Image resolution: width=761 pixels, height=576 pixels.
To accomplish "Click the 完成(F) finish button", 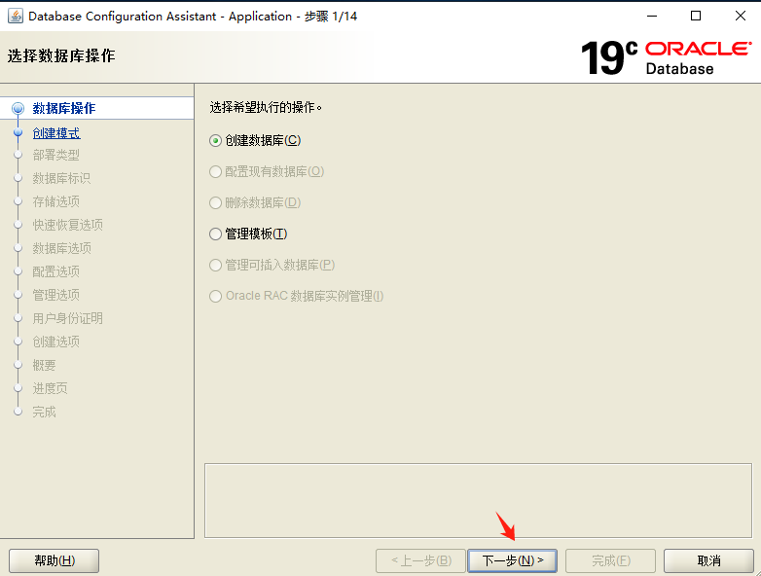I will pos(610,561).
